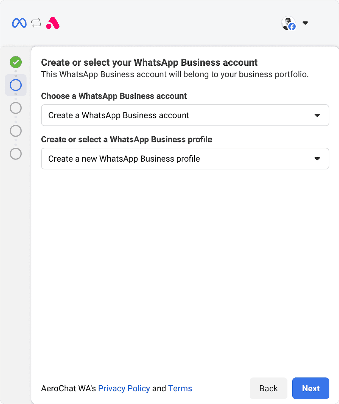Click the Choose a WhatsApp Business account label
339x404 pixels.
(x=114, y=96)
